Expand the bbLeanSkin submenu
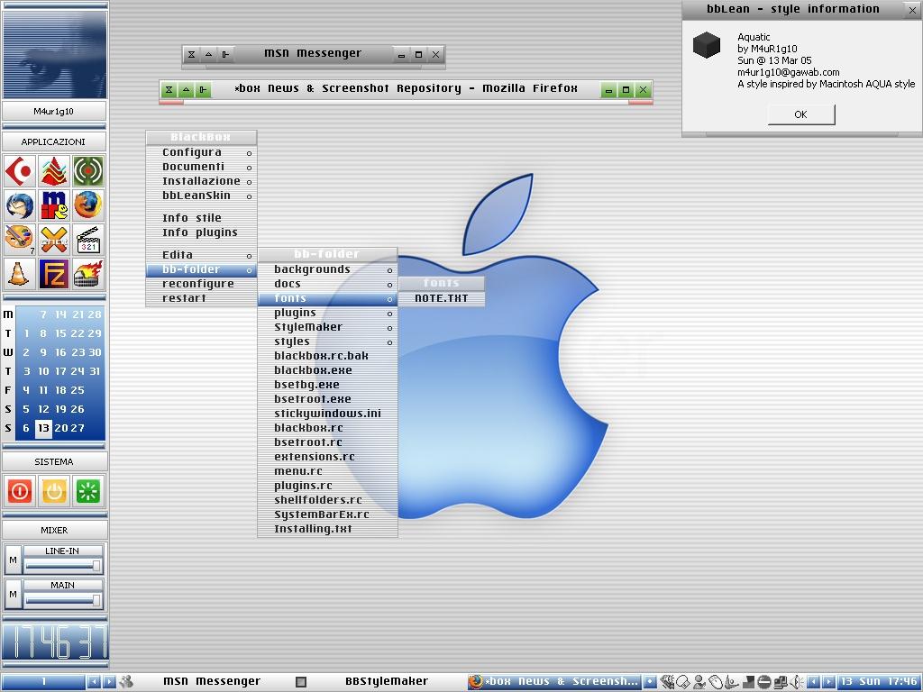The width and height of the screenshot is (923, 692). coord(201,196)
